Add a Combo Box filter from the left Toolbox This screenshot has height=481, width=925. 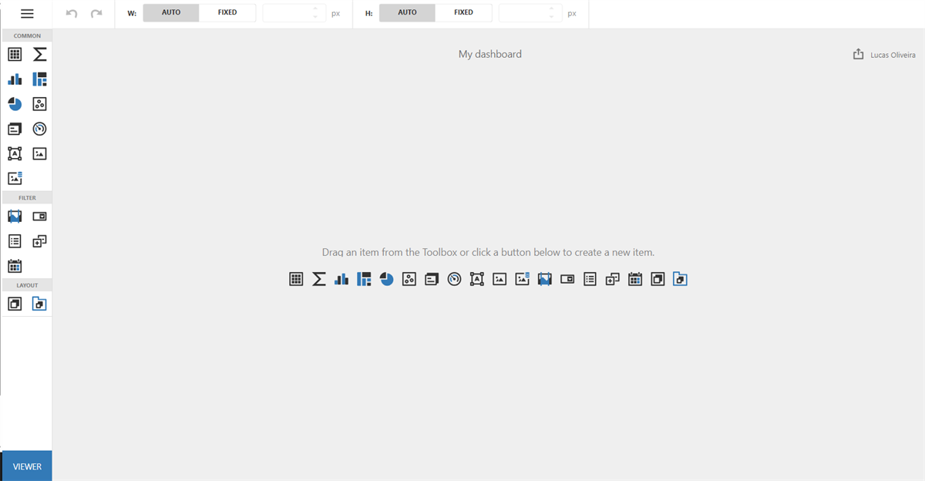coord(39,217)
